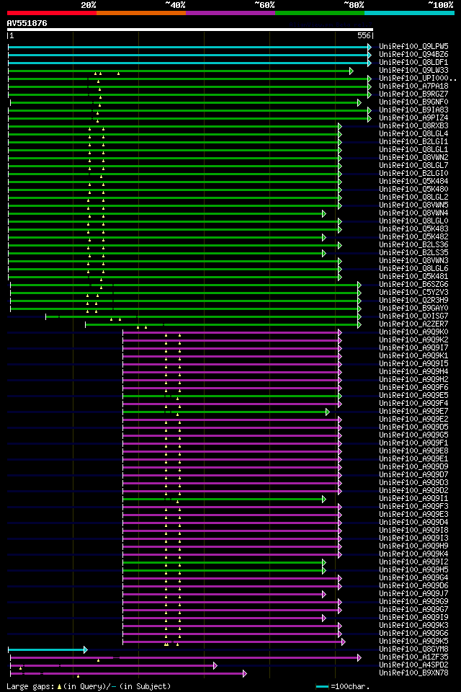Select hit label UniRef100_Q5K484

413,182
